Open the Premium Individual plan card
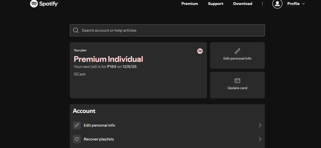 click(x=138, y=70)
